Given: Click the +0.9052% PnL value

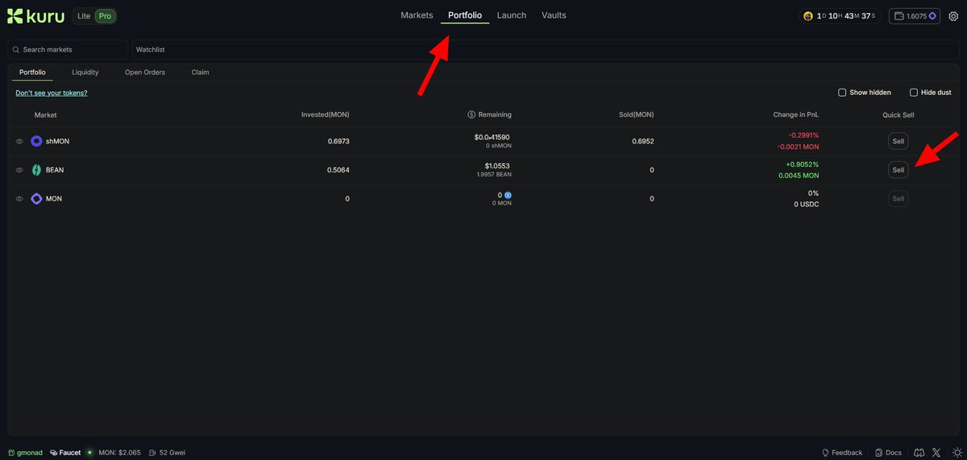Looking at the screenshot, I should [x=802, y=164].
